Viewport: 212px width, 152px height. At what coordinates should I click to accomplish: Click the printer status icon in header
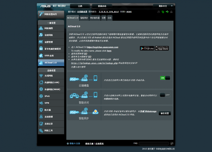[171, 12]
